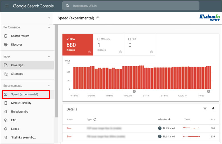Image resolution: width=222 pixels, height=144 pixels.
Task: Click the Google G icon for Search results
Action: (6, 36)
